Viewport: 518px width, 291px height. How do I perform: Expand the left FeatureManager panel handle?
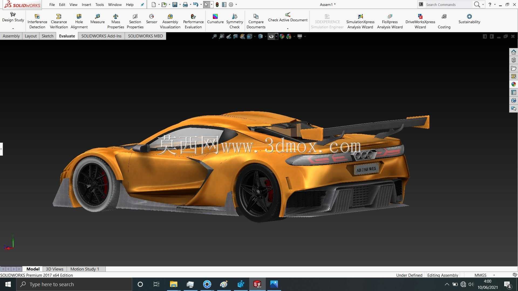[1, 149]
